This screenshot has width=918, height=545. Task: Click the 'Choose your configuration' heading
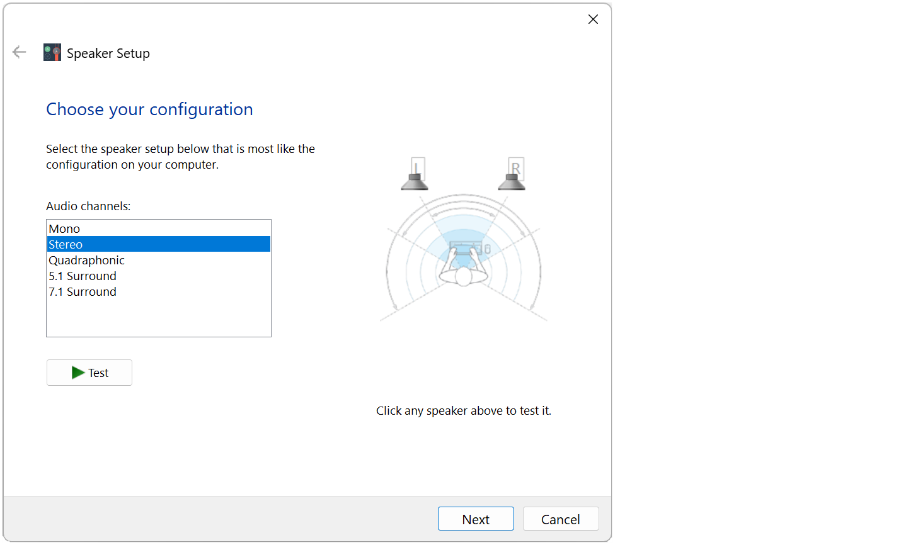pyautogui.click(x=149, y=110)
